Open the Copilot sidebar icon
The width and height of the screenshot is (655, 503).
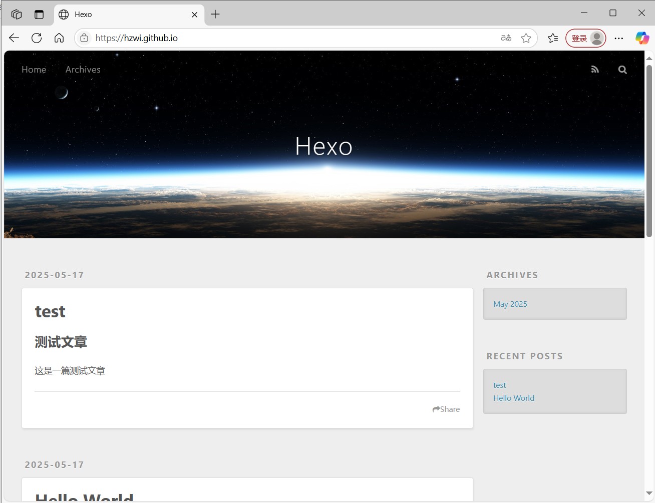pyautogui.click(x=642, y=38)
